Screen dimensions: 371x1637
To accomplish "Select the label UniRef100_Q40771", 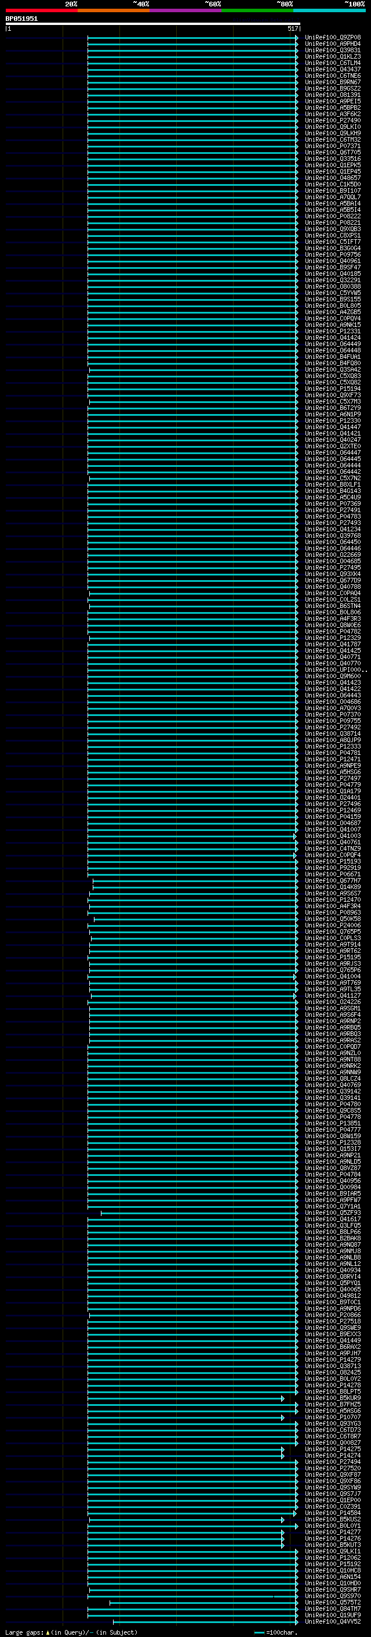I will 333,657.
